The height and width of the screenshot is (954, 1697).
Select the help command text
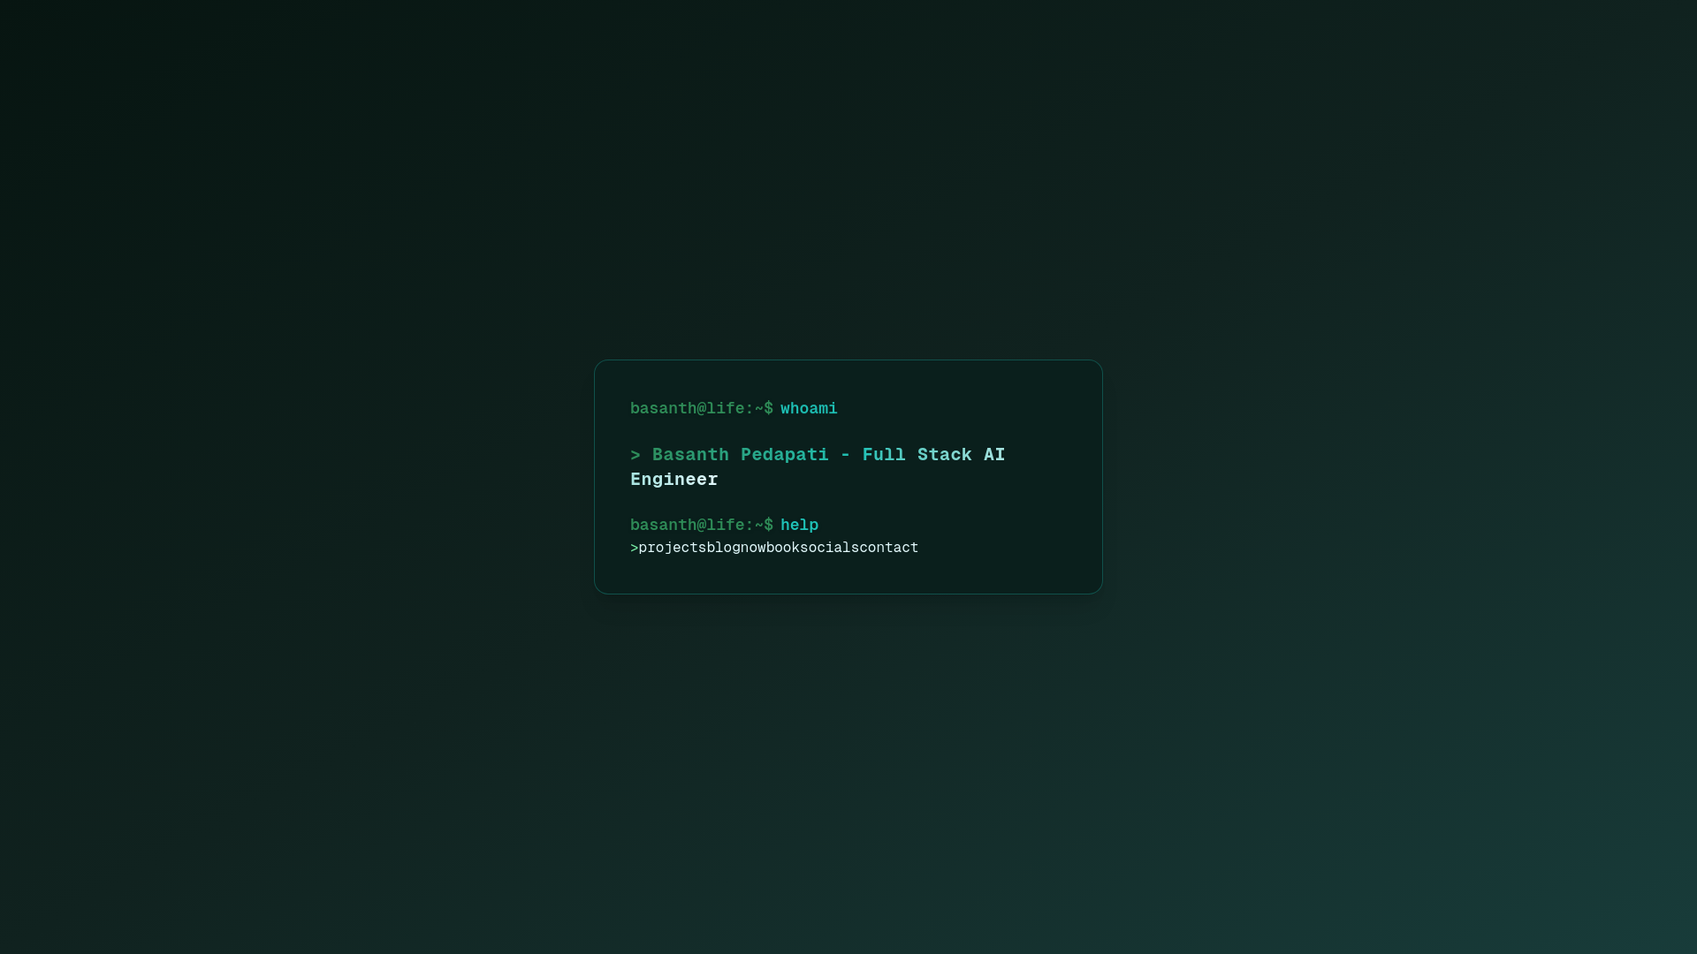tap(799, 526)
